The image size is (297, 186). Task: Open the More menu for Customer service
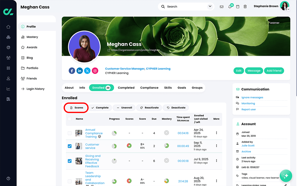click(216, 146)
